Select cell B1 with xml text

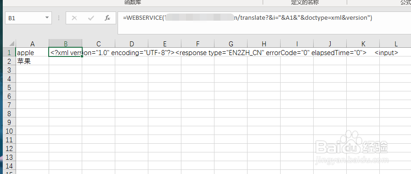click(x=66, y=53)
